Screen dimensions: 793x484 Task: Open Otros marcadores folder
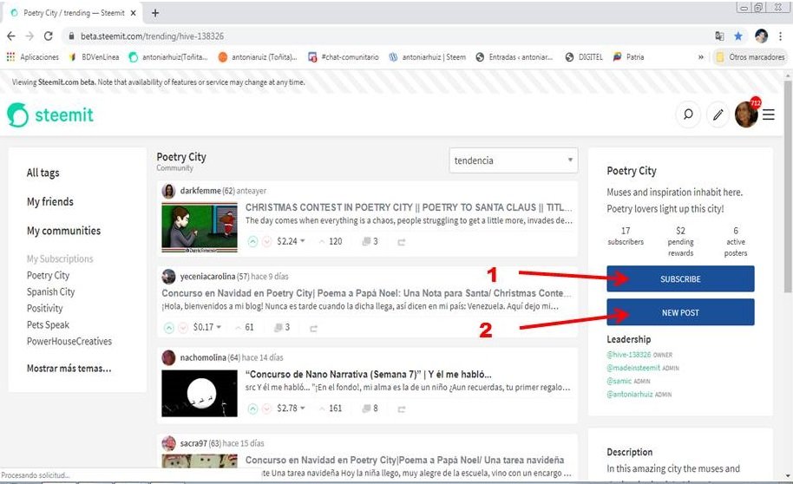pyautogui.click(x=750, y=57)
